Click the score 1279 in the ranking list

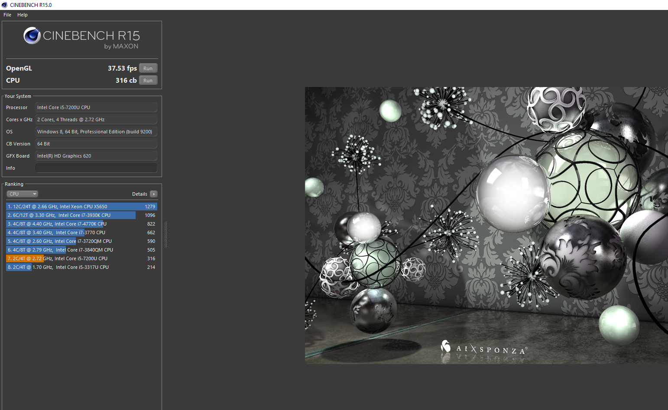coord(150,207)
